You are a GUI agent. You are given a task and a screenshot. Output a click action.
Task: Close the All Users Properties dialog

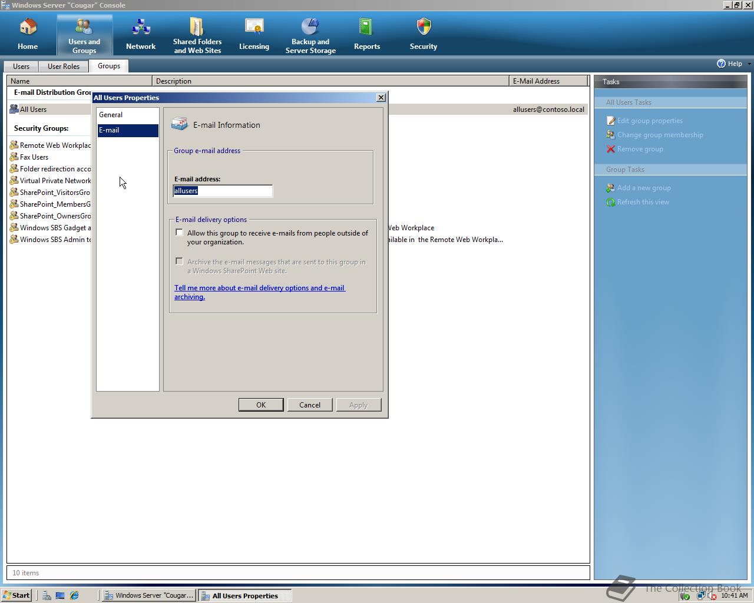pos(381,98)
